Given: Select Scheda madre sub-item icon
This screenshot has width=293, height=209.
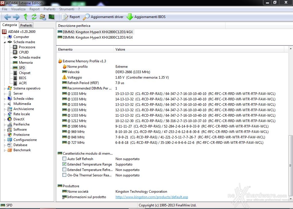Looking at the screenshot, I should tap(15, 57).
